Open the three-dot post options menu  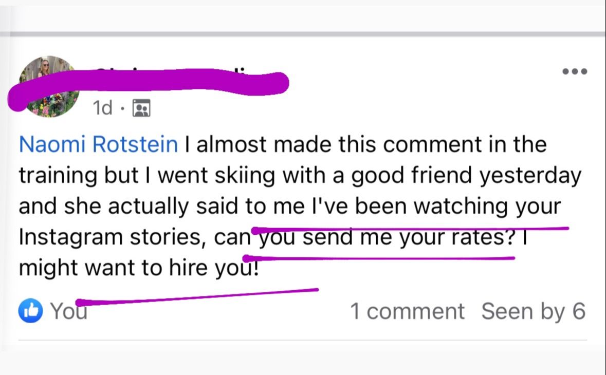[575, 72]
